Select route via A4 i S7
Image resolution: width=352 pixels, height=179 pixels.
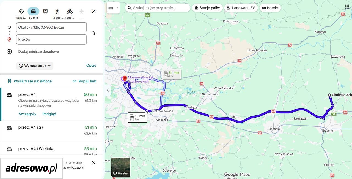[x=51, y=131]
